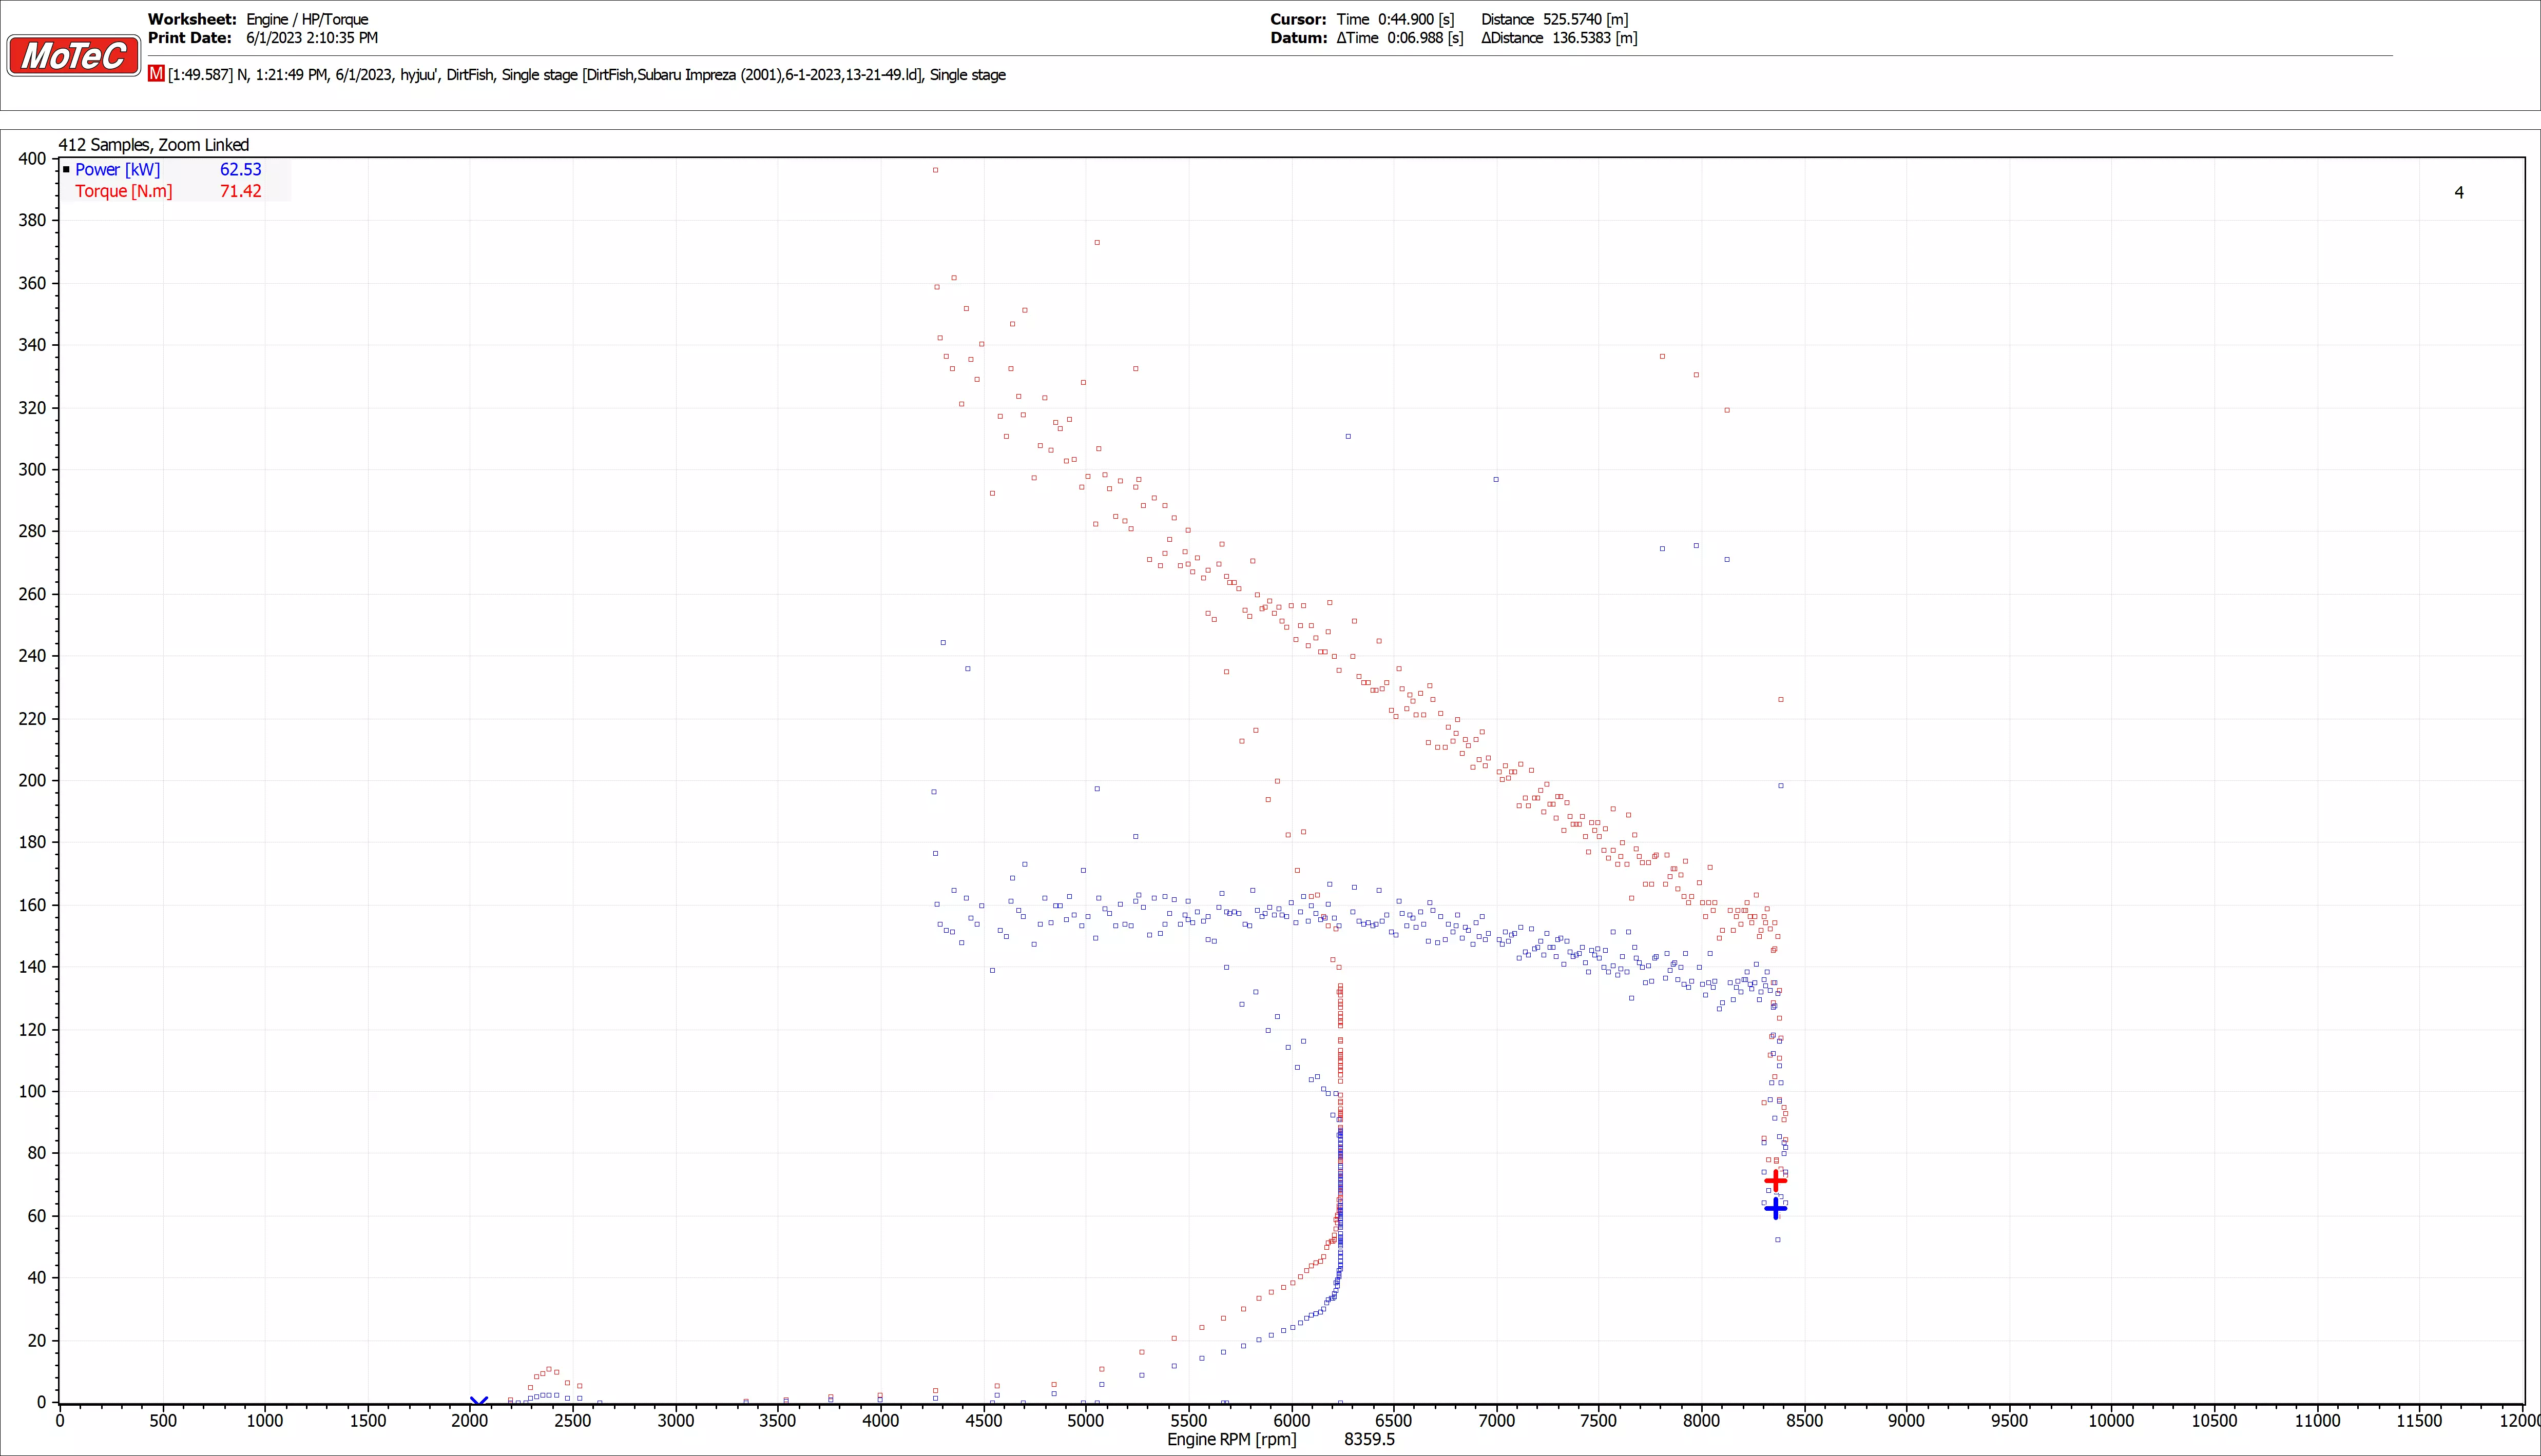Click the MoTeC logo
This screenshot has width=2541, height=1456.
(74, 55)
